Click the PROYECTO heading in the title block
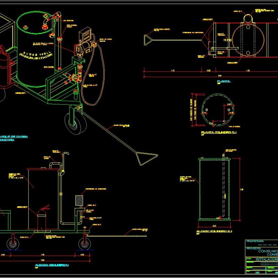 [254, 248]
